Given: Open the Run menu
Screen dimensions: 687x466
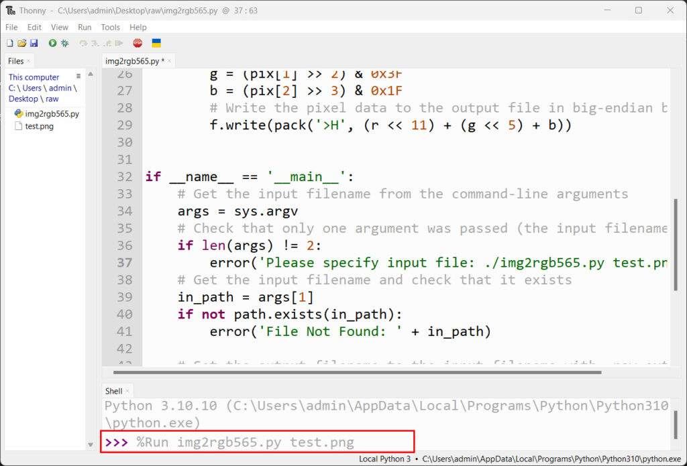Looking at the screenshot, I should click(x=85, y=27).
